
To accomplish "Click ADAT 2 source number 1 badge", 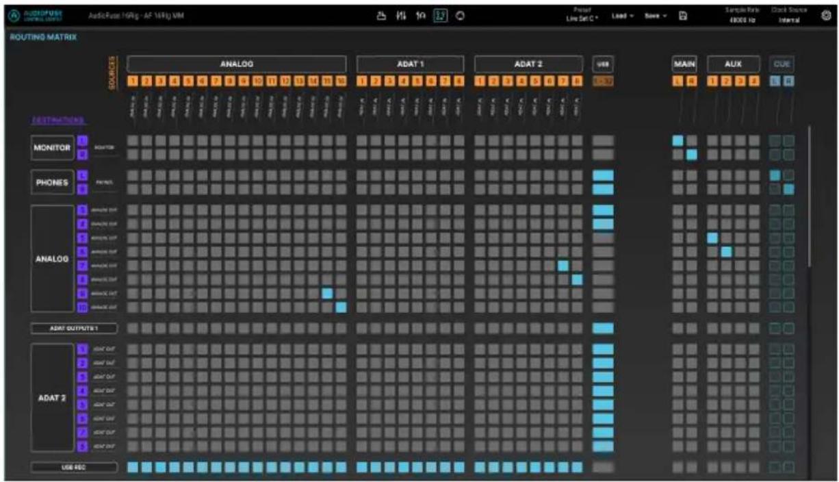I will click(x=480, y=81).
